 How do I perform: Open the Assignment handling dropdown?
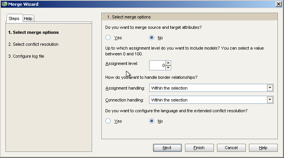211,88
